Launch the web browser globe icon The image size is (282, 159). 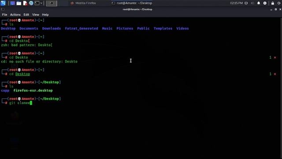click(31, 3)
